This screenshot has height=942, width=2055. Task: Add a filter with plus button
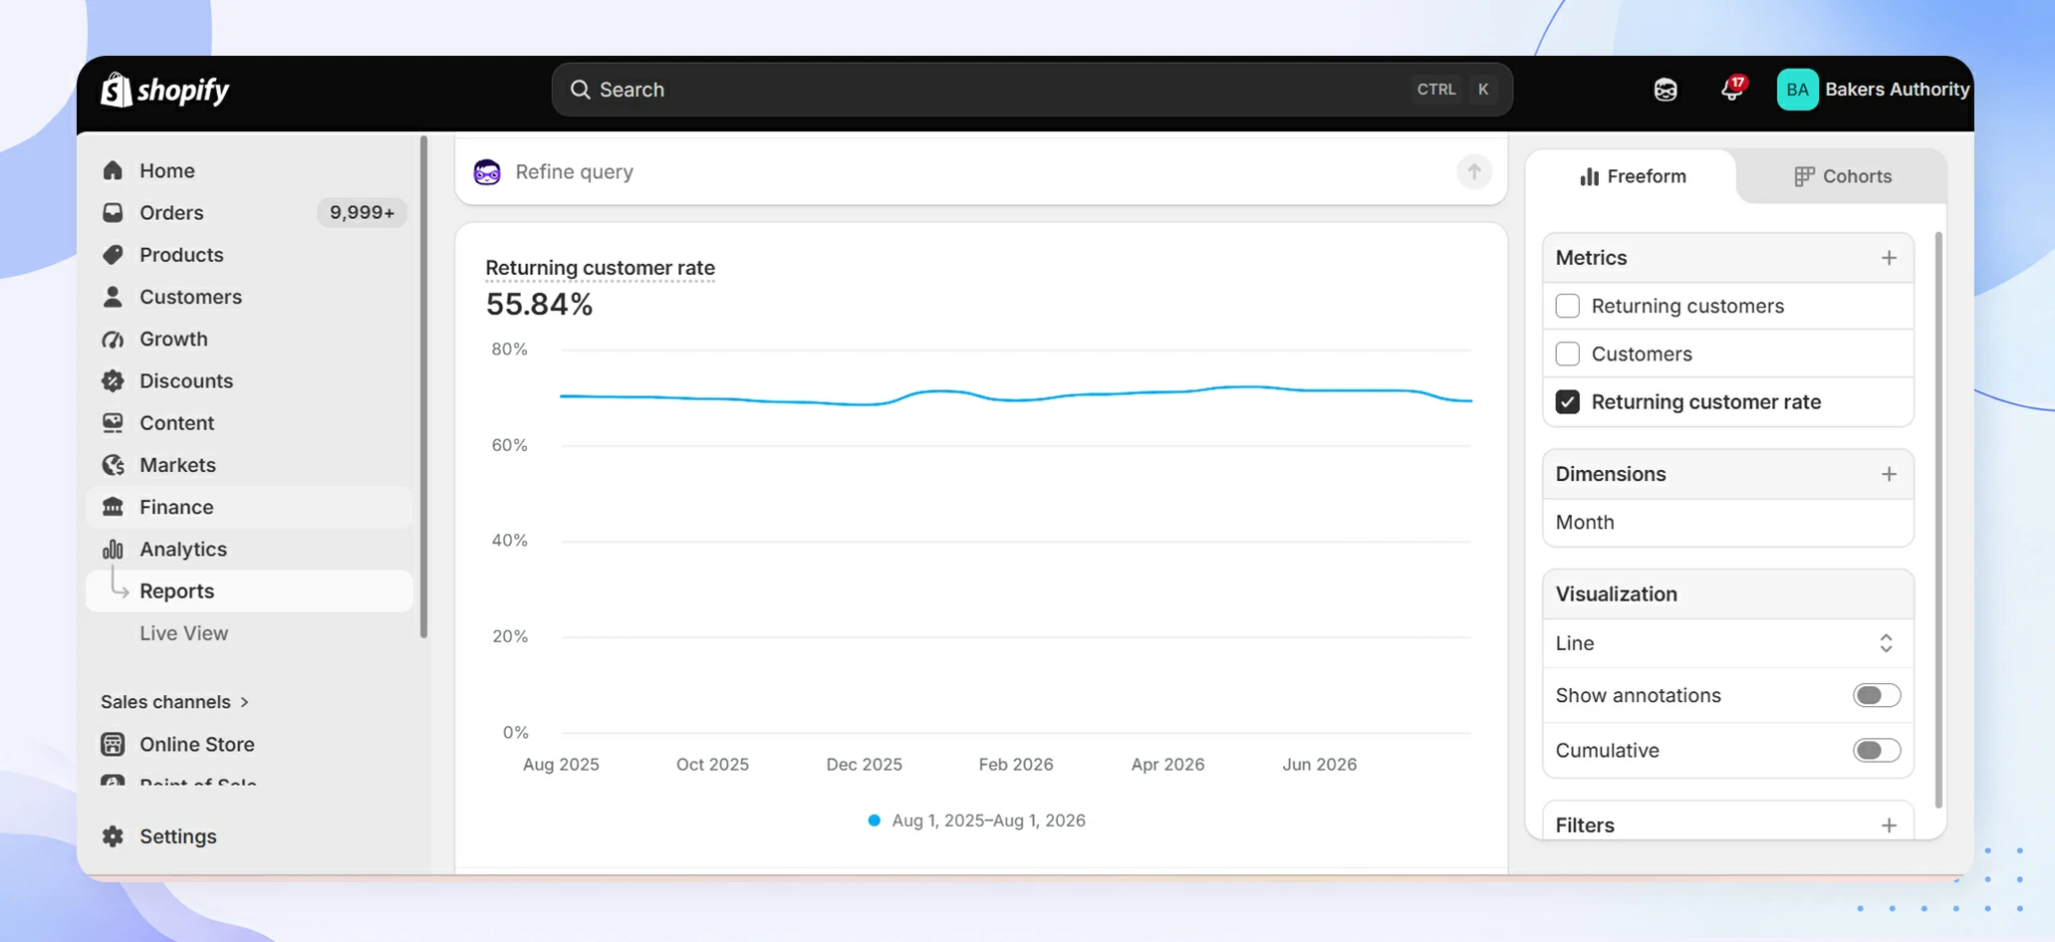(x=1889, y=825)
